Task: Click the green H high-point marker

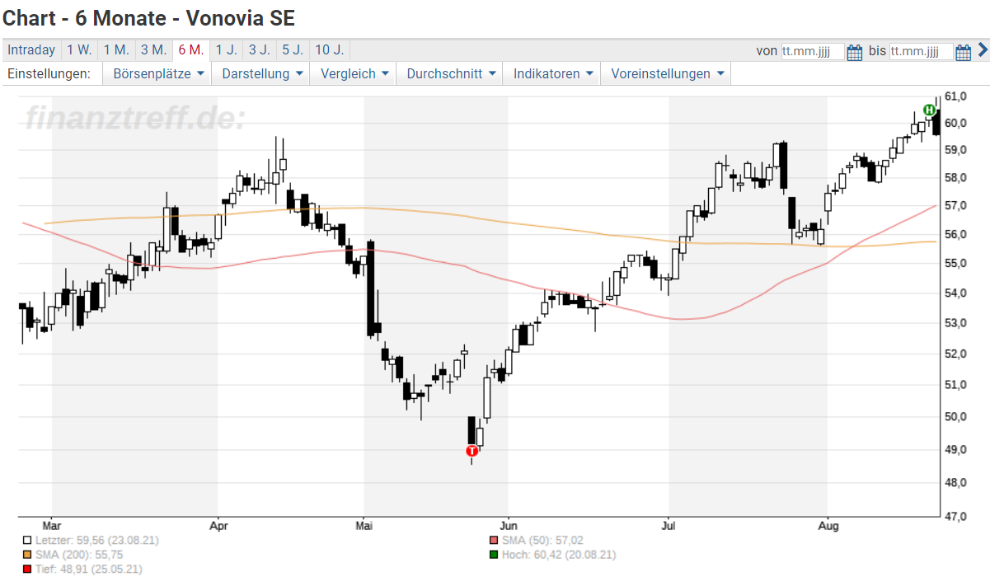Action: click(929, 110)
